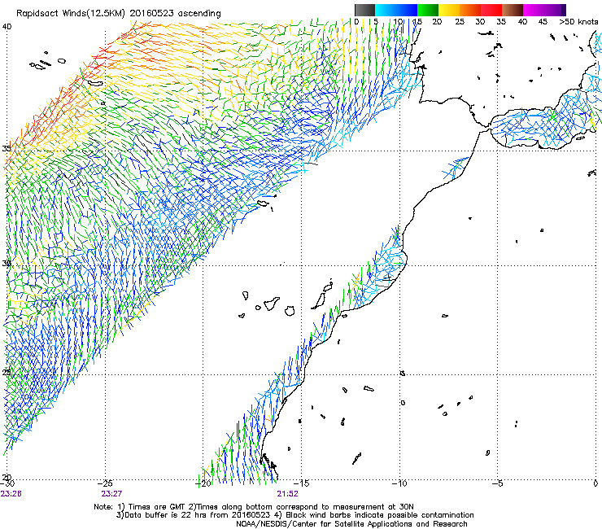This screenshot has height=529, width=602.
Task: Select the longitude label '-20' on bottom axis
Action: coord(203,483)
